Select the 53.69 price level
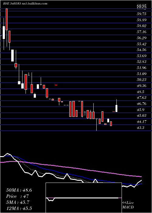 [x=142, y=56]
